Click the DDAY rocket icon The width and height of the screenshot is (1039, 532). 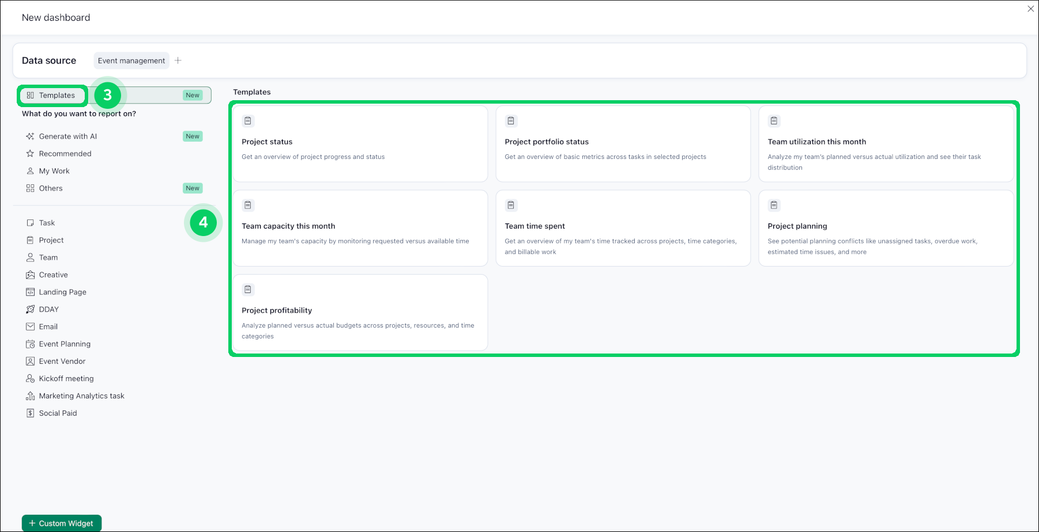pyautogui.click(x=30, y=309)
